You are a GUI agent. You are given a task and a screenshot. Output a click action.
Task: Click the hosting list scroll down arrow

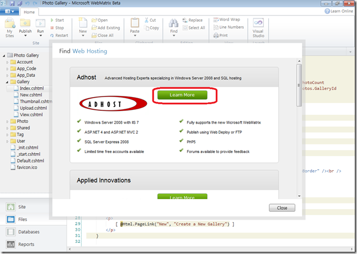click(299, 196)
